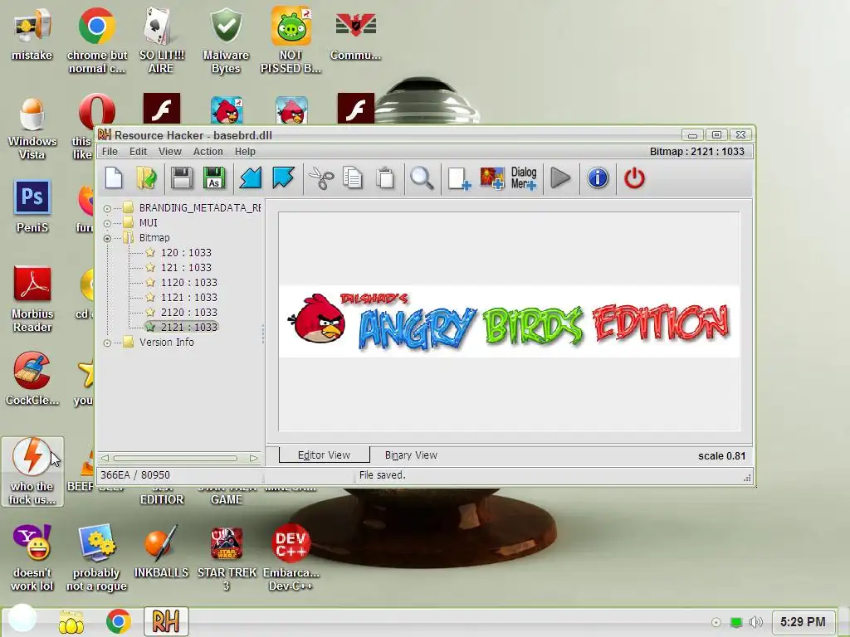
Task: Open the Help menu
Action: pyautogui.click(x=245, y=152)
